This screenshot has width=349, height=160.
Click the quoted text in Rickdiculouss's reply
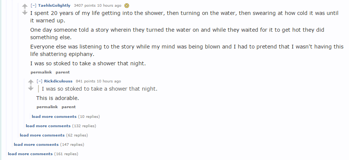pyautogui.click(x=99, y=89)
